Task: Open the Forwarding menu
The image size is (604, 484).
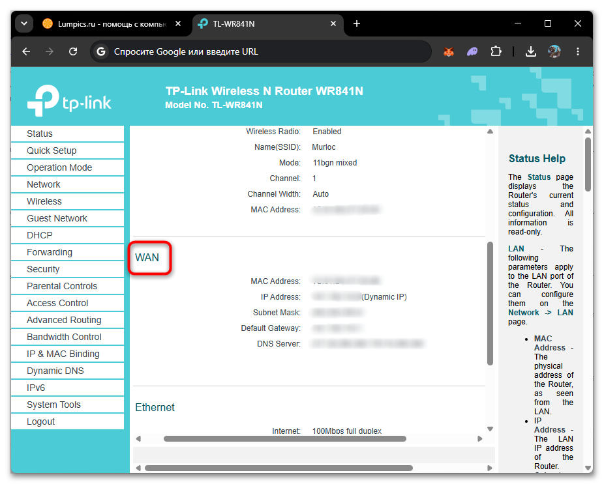Action: (x=67, y=252)
